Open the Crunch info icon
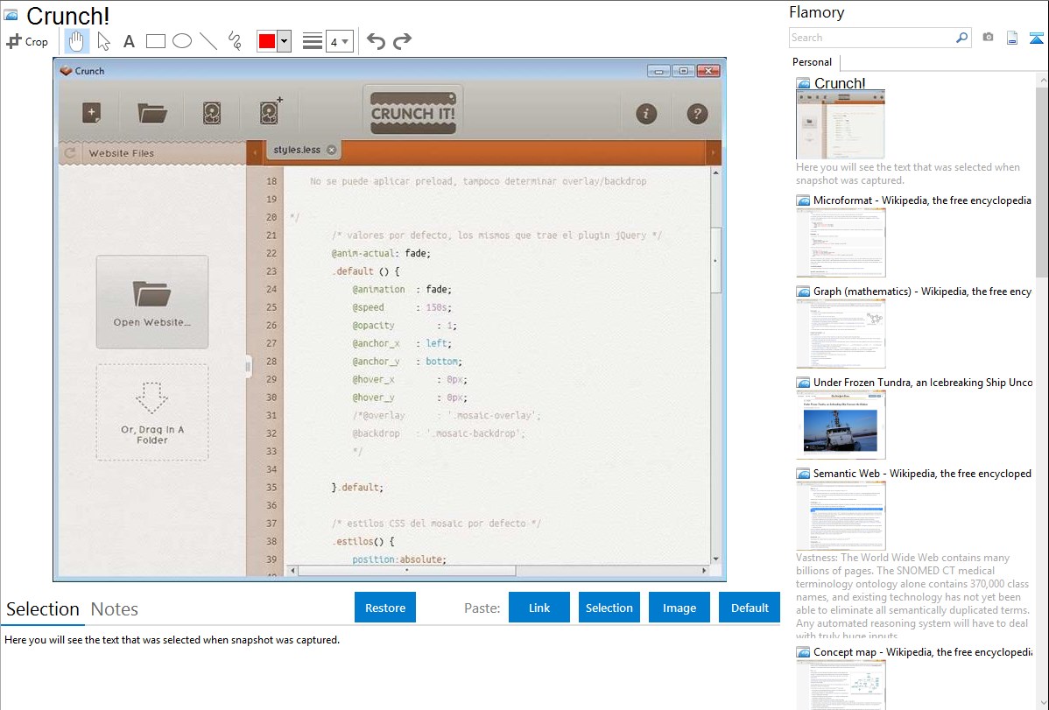 coord(646,114)
